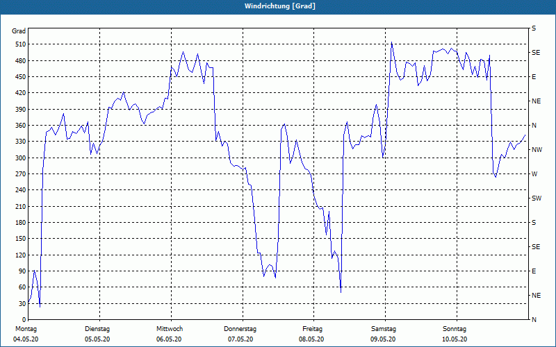This screenshot has width=556, height=347.
Task: Select the 'Dienstag' day label
Action: click(97, 329)
